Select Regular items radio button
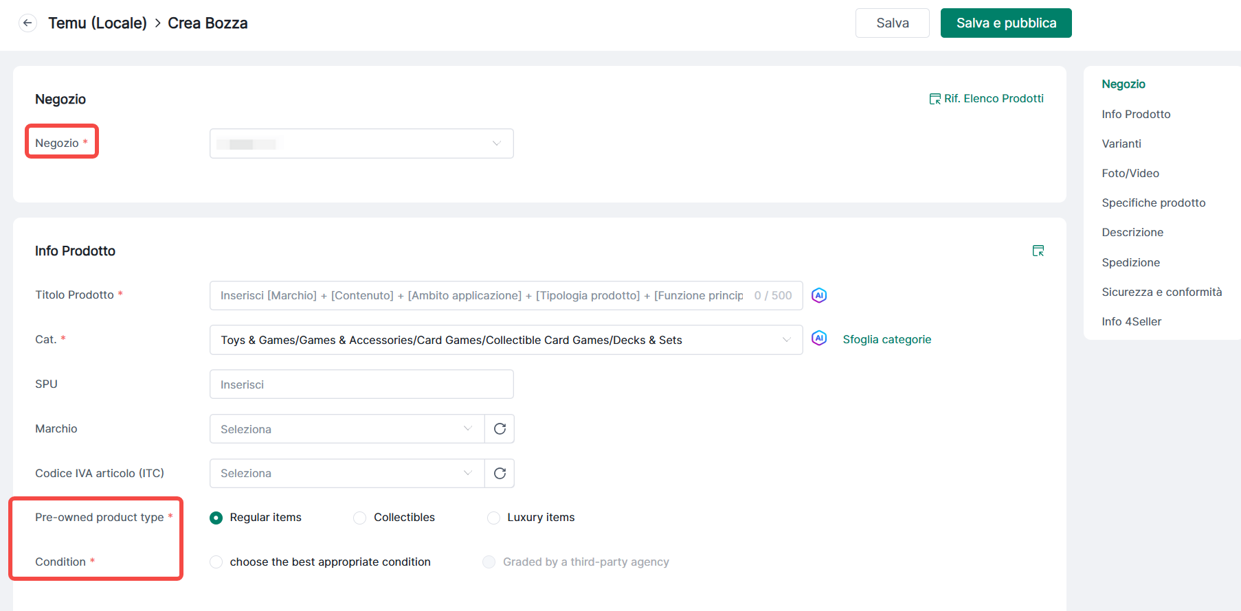Image resolution: width=1241 pixels, height=611 pixels. click(x=216, y=518)
